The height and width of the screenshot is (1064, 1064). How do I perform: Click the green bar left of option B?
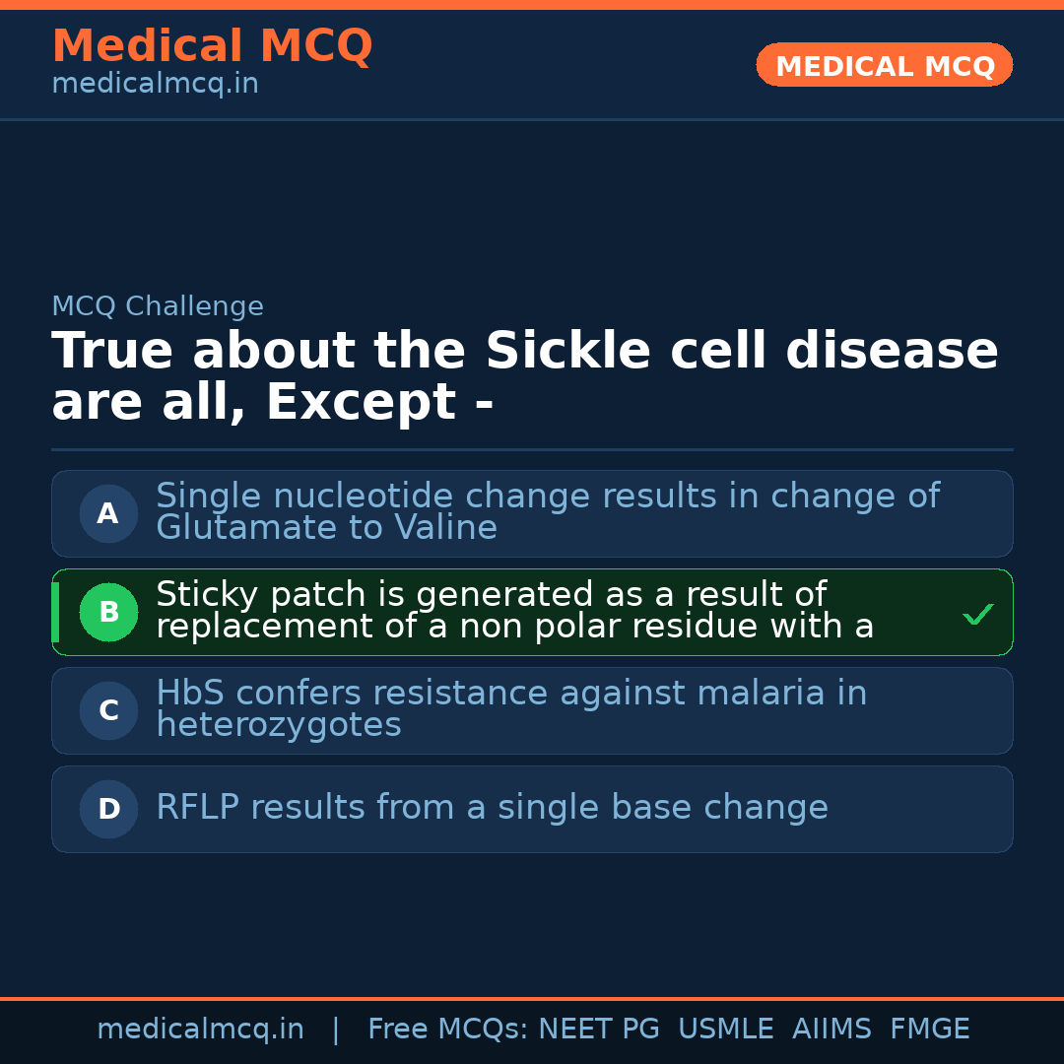55,612
